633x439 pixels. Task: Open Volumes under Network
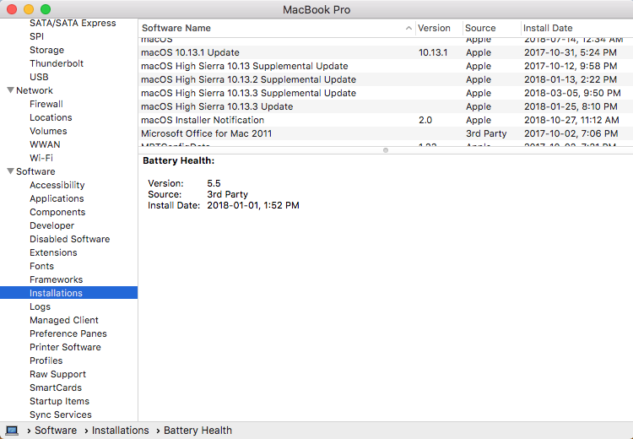48,131
